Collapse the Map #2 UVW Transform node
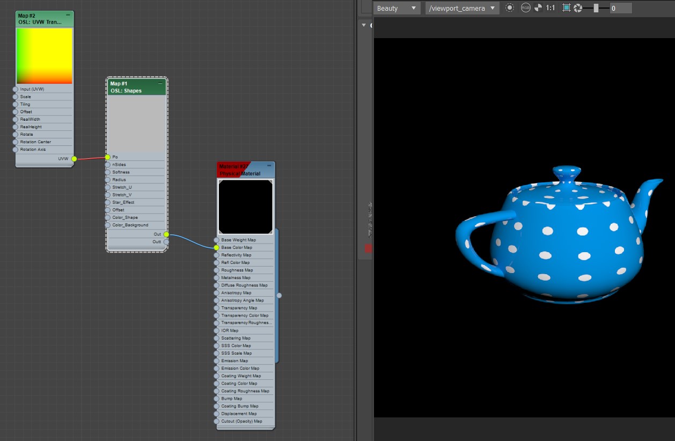Screen dimensions: 675x441 (x=68, y=14)
